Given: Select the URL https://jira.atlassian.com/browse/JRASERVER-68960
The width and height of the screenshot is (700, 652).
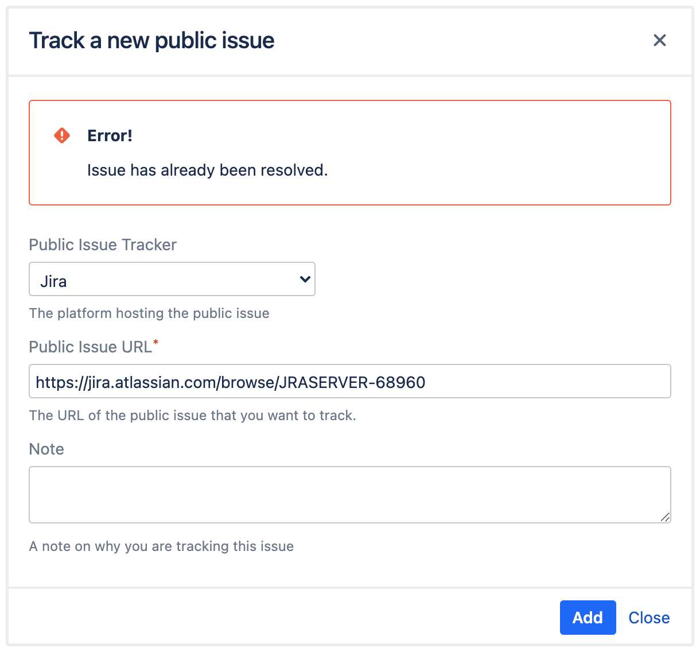Looking at the screenshot, I should 230,382.
